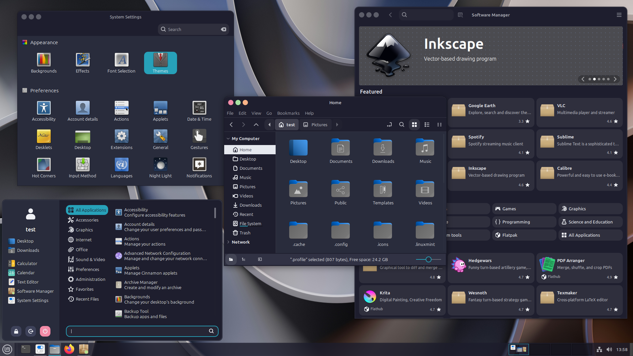Open the Templates folder
The height and width of the screenshot is (356, 633).
click(383, 193)
